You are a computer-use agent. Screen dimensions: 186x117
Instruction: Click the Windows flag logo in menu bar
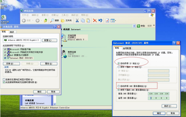coord(152,15)
